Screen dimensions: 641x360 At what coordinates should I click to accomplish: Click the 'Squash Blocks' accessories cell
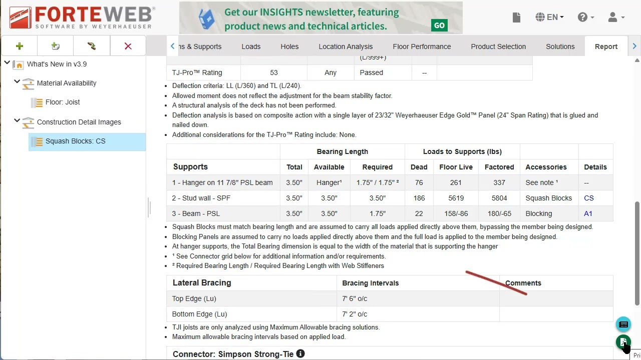[x=548, y=198]
